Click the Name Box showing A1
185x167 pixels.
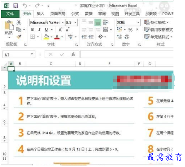[19, 55]
